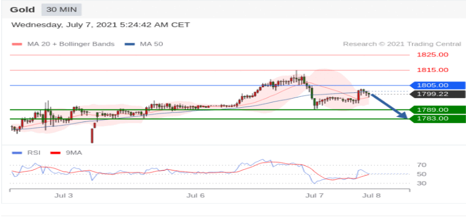Click the chart timestamp text
The width and height of the screenshot is (466, 219).
click(100, 25)
